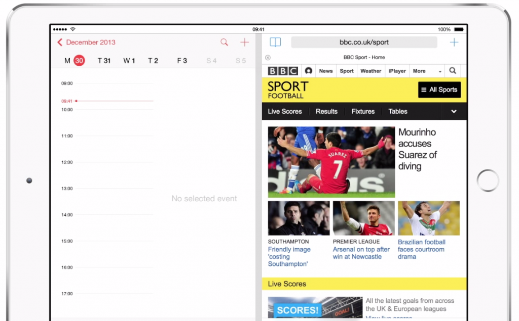Select Sunday 5 in calendar

(241, 61)
